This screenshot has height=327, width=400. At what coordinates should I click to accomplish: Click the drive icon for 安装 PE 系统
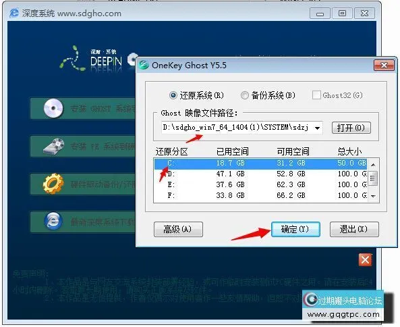pyautogui.click(x=54, y=147)
